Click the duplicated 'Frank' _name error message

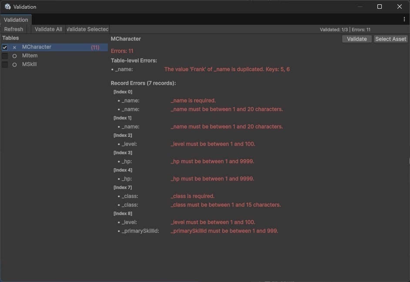click(x=227, y=69)
